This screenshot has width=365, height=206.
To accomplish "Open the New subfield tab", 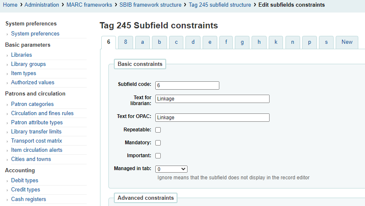I will (347, 42).
